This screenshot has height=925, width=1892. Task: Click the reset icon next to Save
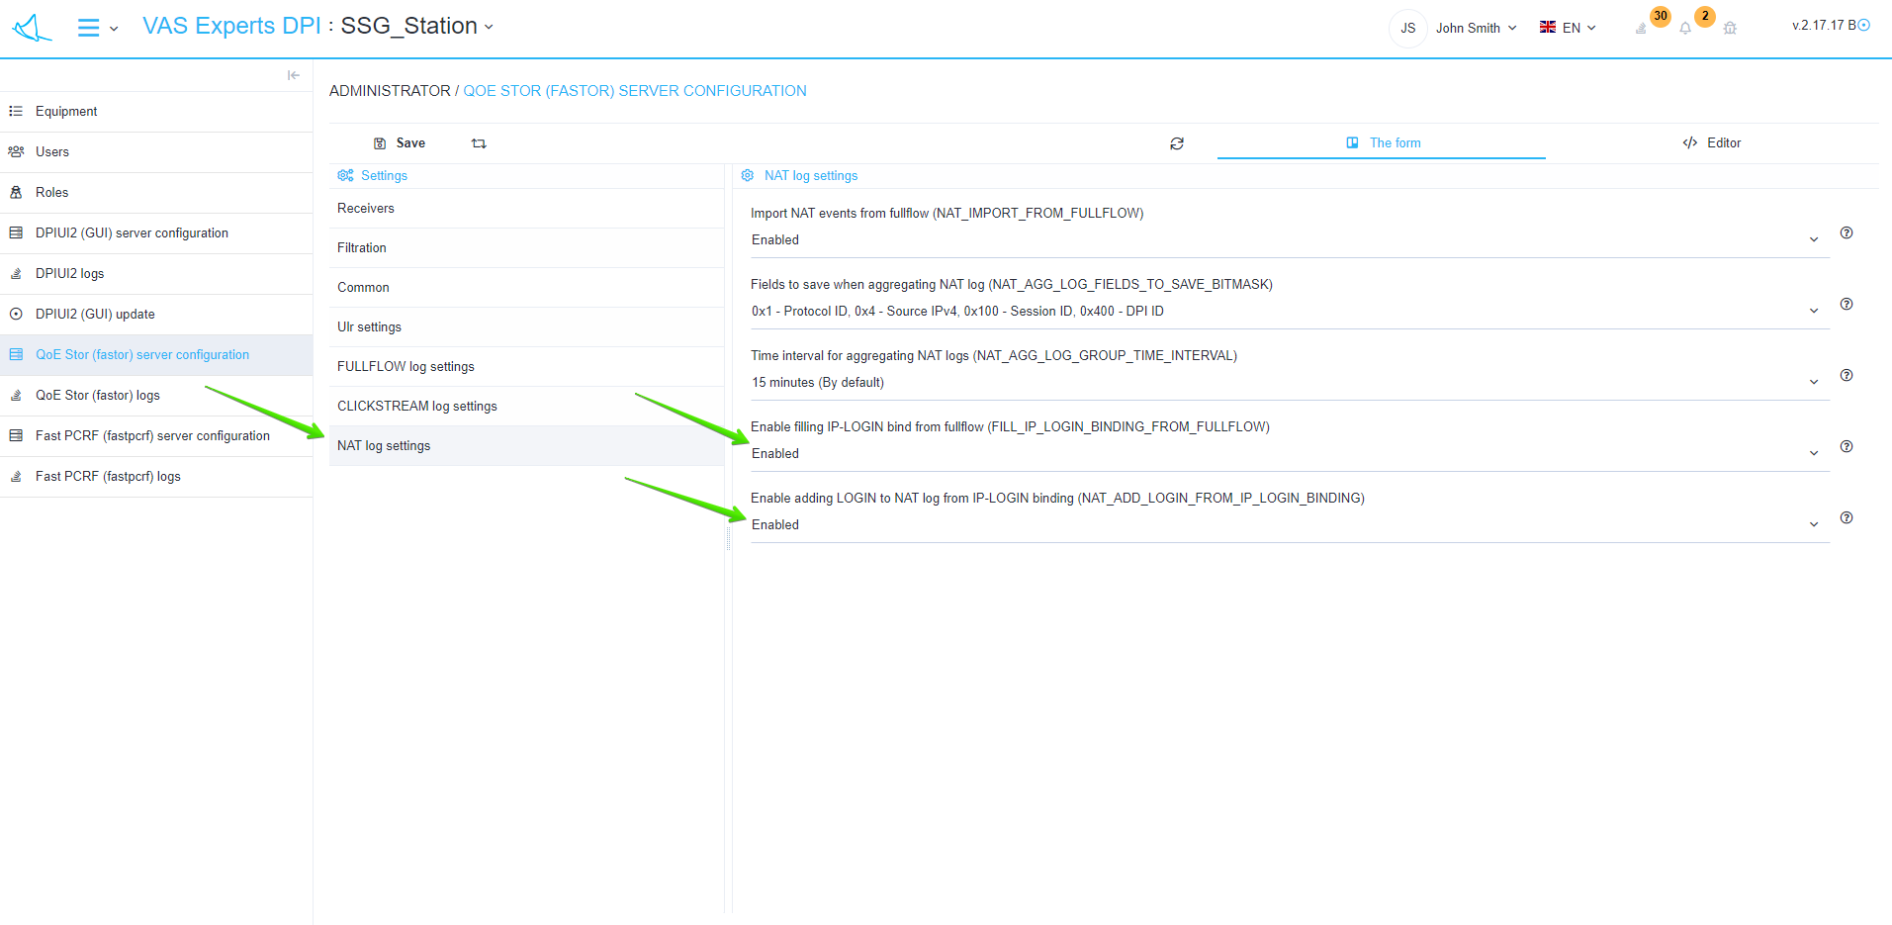pos(479,143)
